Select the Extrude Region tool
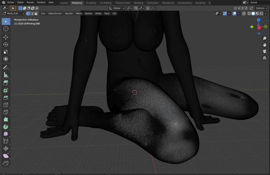 tap(6, 83)
